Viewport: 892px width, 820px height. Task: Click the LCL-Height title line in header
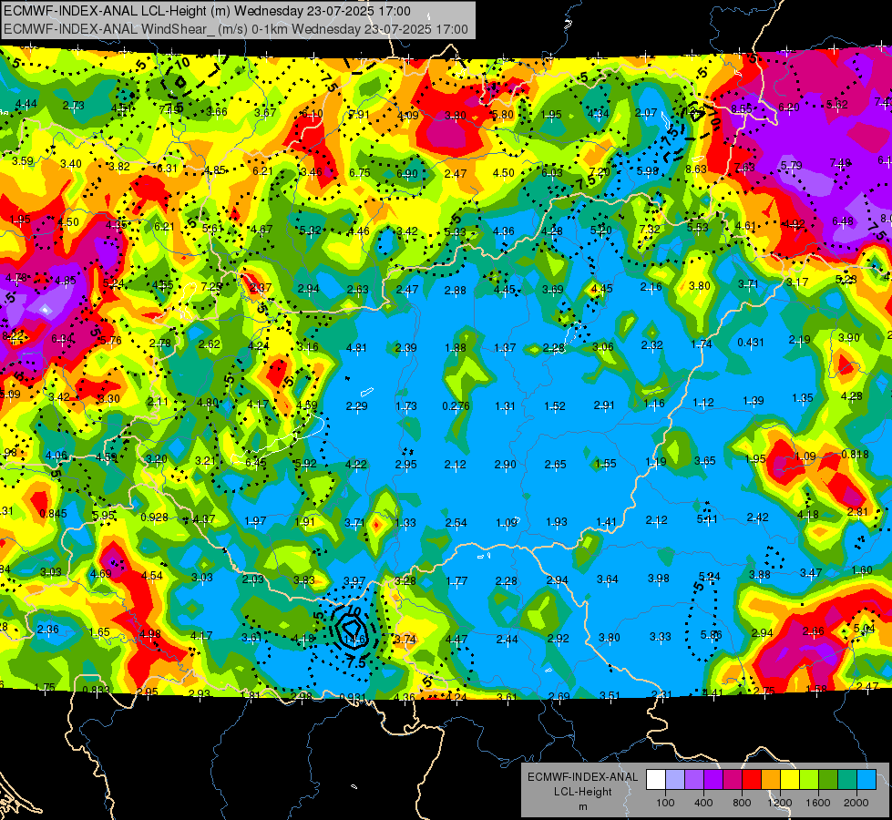tap(207, 11)
